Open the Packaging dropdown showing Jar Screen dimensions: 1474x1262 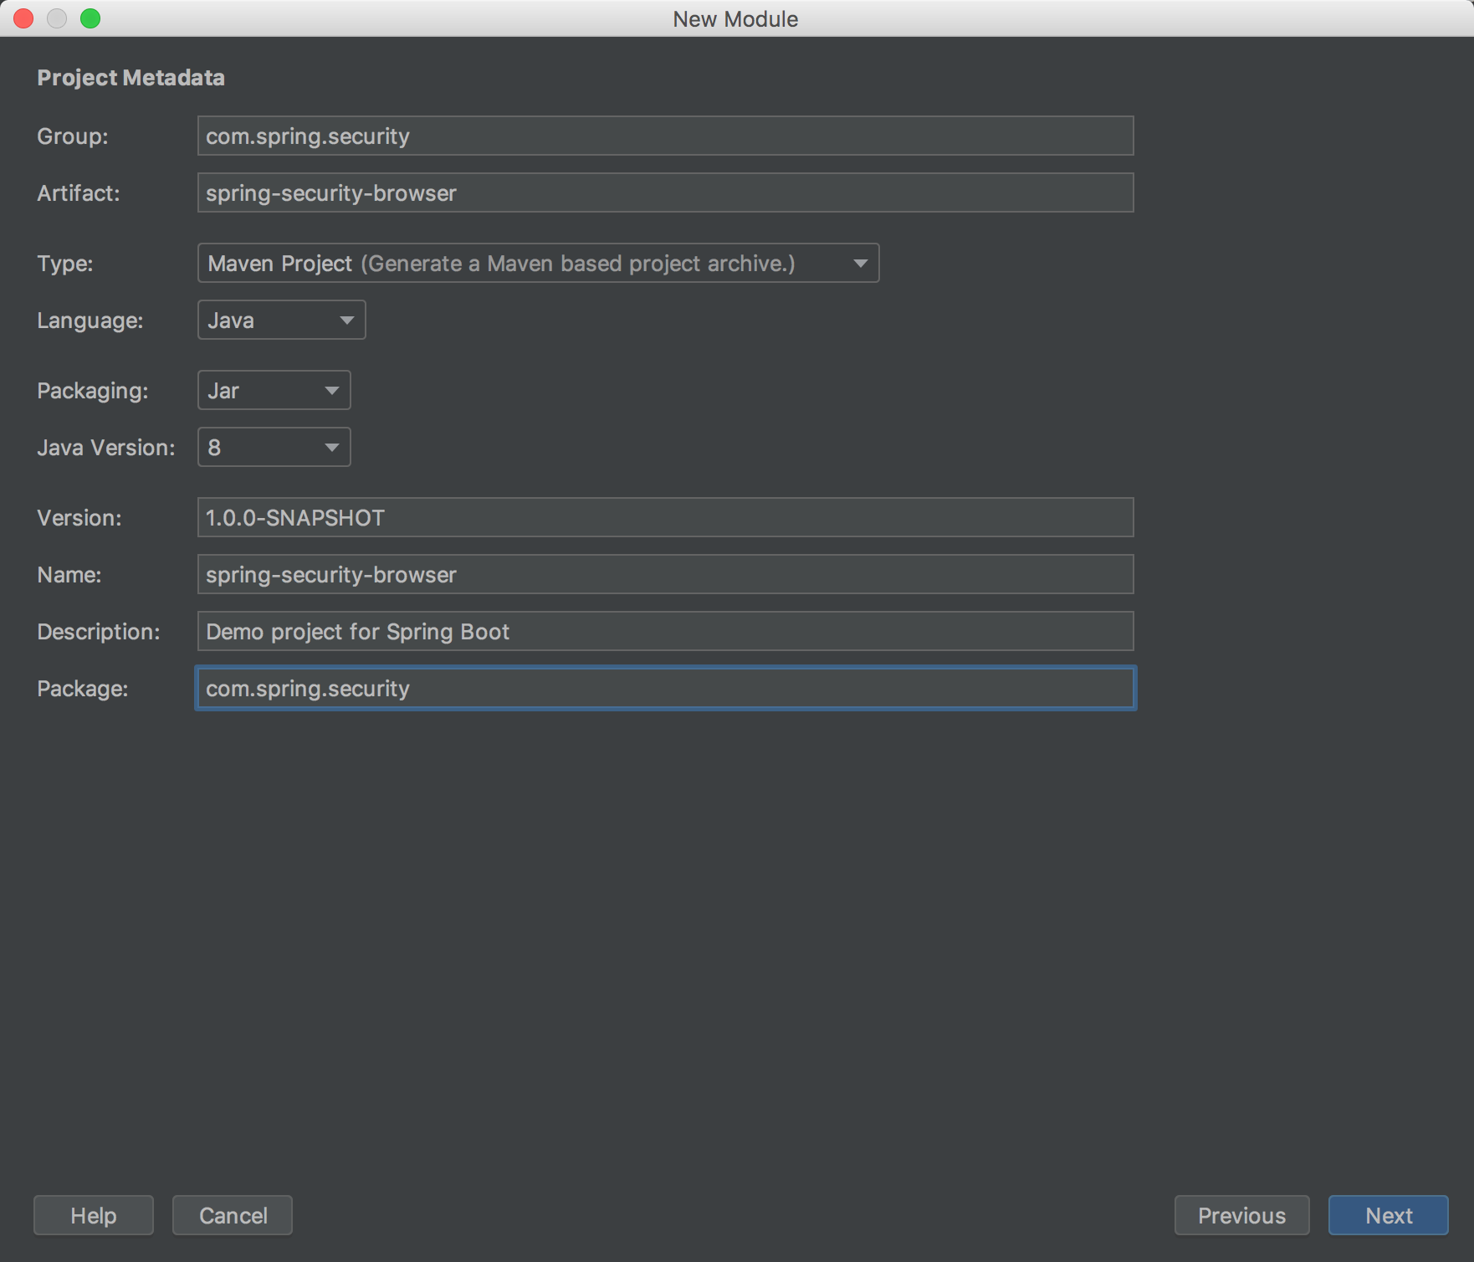point(274,390)
